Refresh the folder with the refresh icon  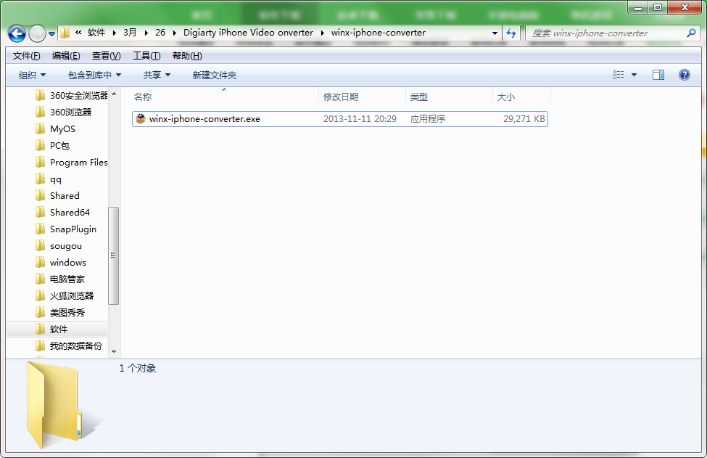tap(511, 33)
